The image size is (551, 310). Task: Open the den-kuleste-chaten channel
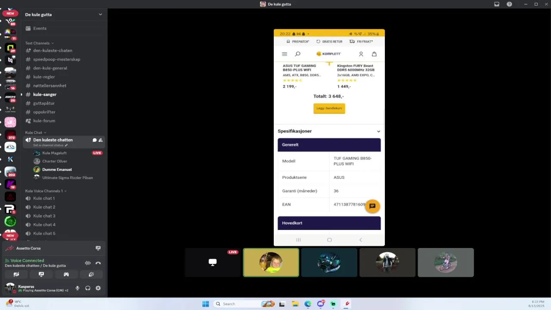click(64, 50)
